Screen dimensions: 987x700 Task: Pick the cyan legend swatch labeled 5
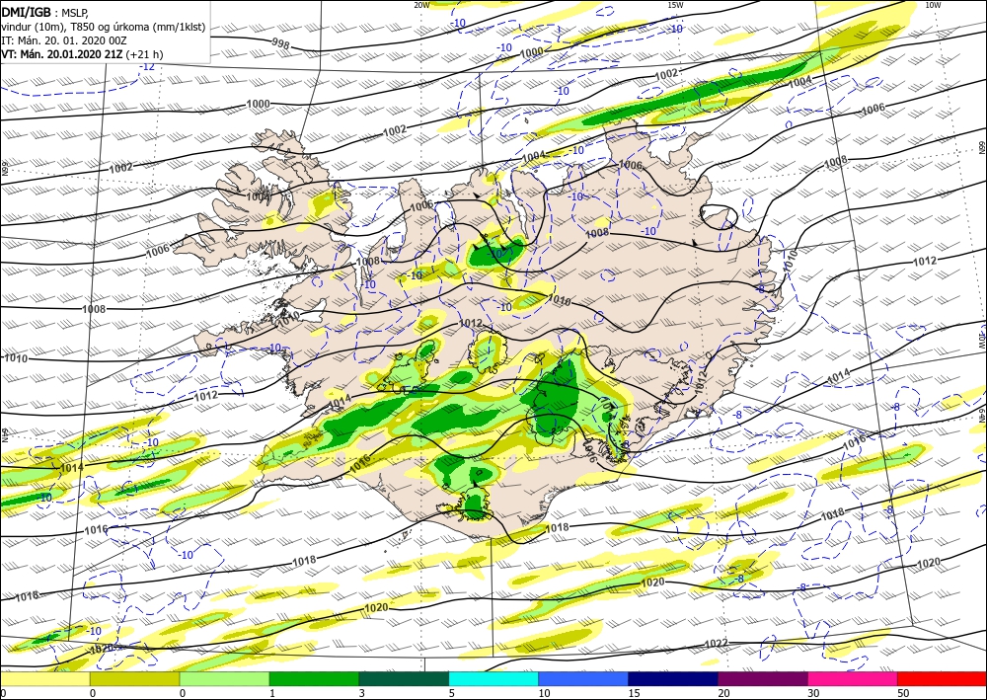click(493, 679)
